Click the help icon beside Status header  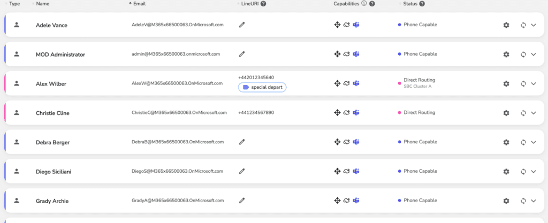(422, 4)
